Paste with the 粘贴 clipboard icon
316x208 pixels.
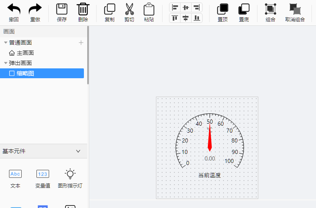tap(149, 13)
